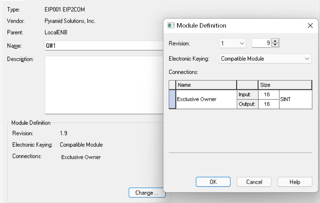
Task: Click the Output: label cell
Action: 247,104
